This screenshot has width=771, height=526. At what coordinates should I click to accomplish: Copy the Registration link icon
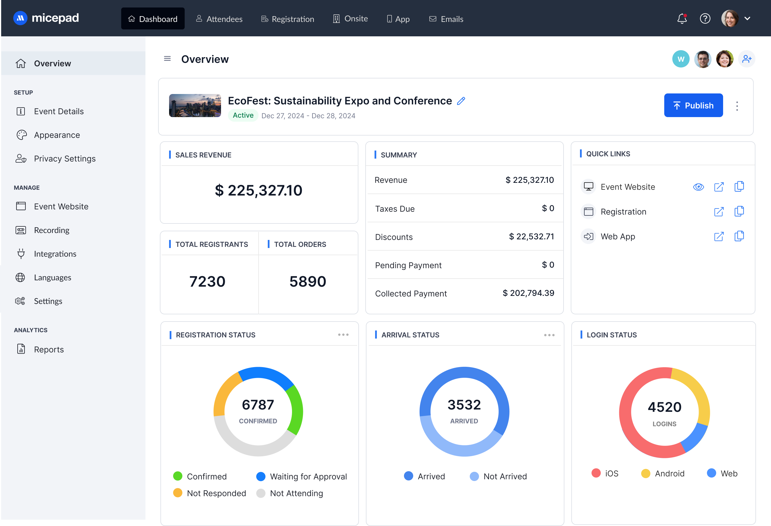coord(739,212)
